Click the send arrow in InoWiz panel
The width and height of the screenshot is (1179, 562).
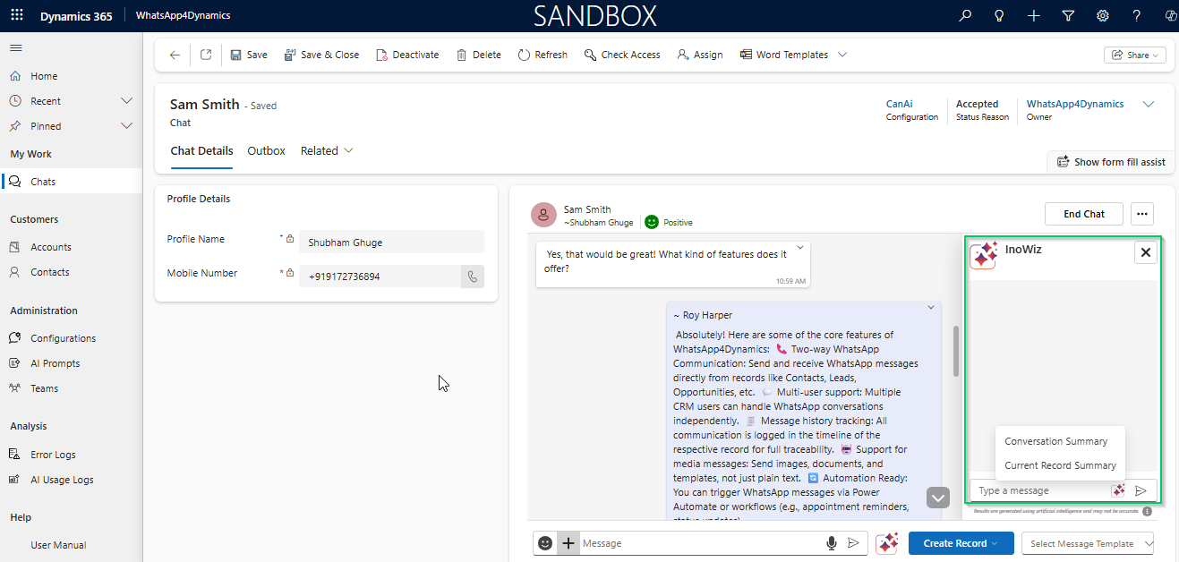(1141, 490)
